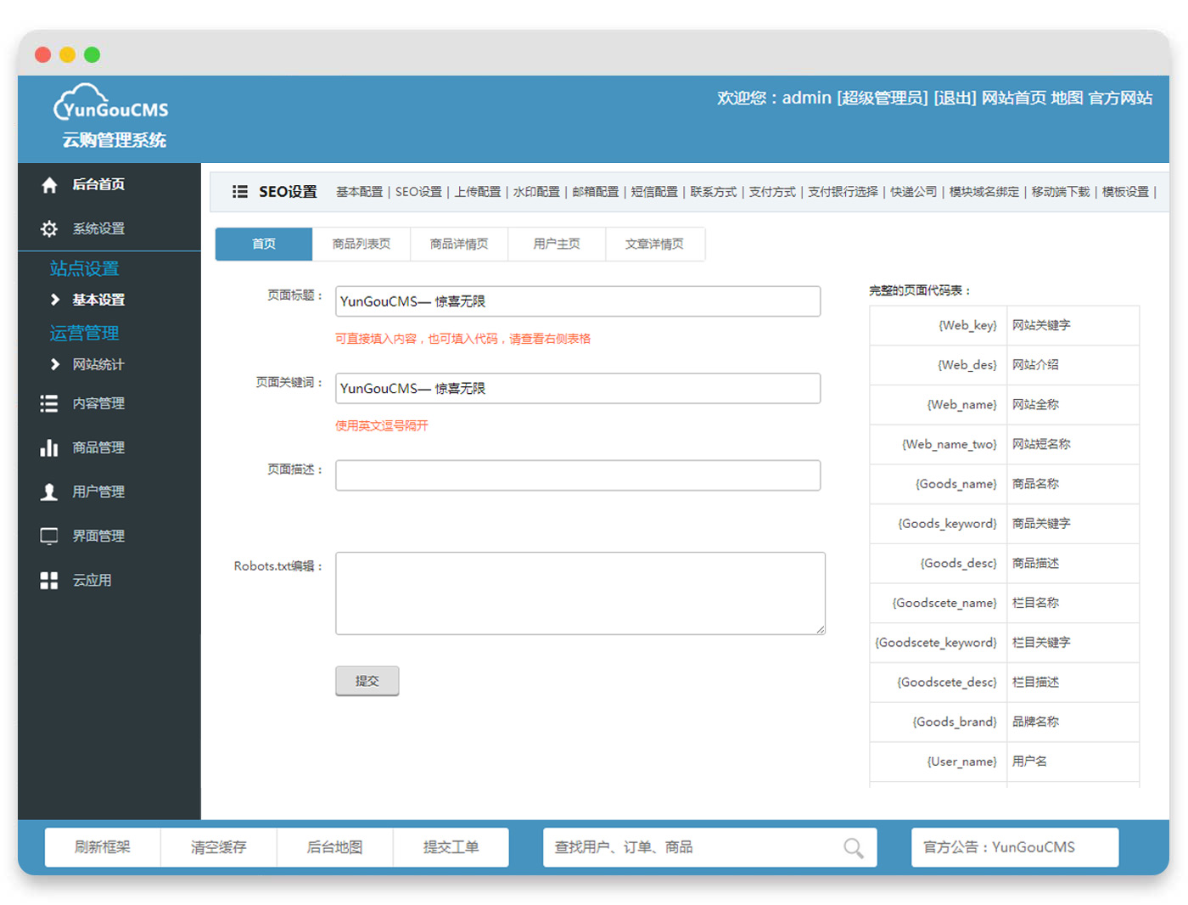The image size is (1188, 905).
Task: Switch to the 商品列表页 tab
Action: (x=361, y=245)
